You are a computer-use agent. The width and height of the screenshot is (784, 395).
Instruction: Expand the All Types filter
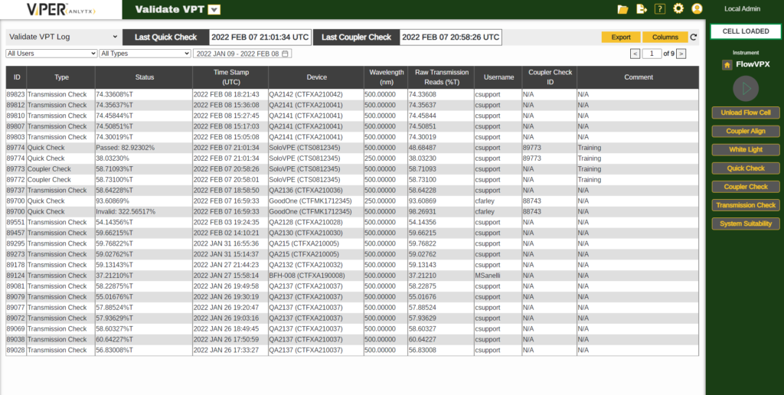point(145,54)
